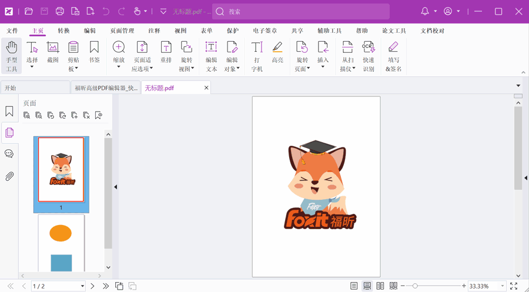Viewport: 529px width, 292px height.
Task: Open Page Fit Options (页面适应选项)
Action: (x=142, y=56)
